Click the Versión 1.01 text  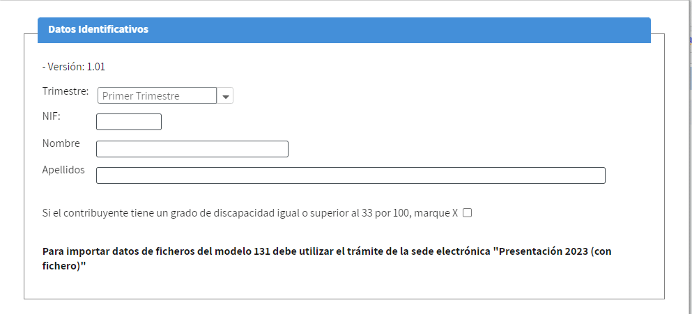click(74, 67)
